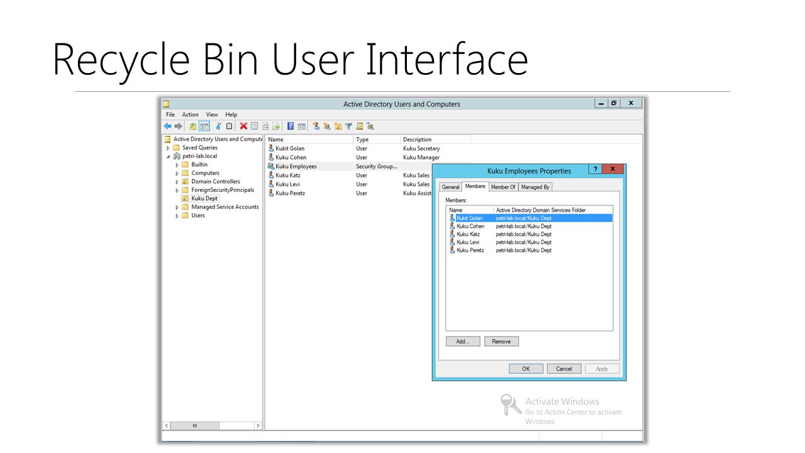Click the Add... button

(463, 341)
